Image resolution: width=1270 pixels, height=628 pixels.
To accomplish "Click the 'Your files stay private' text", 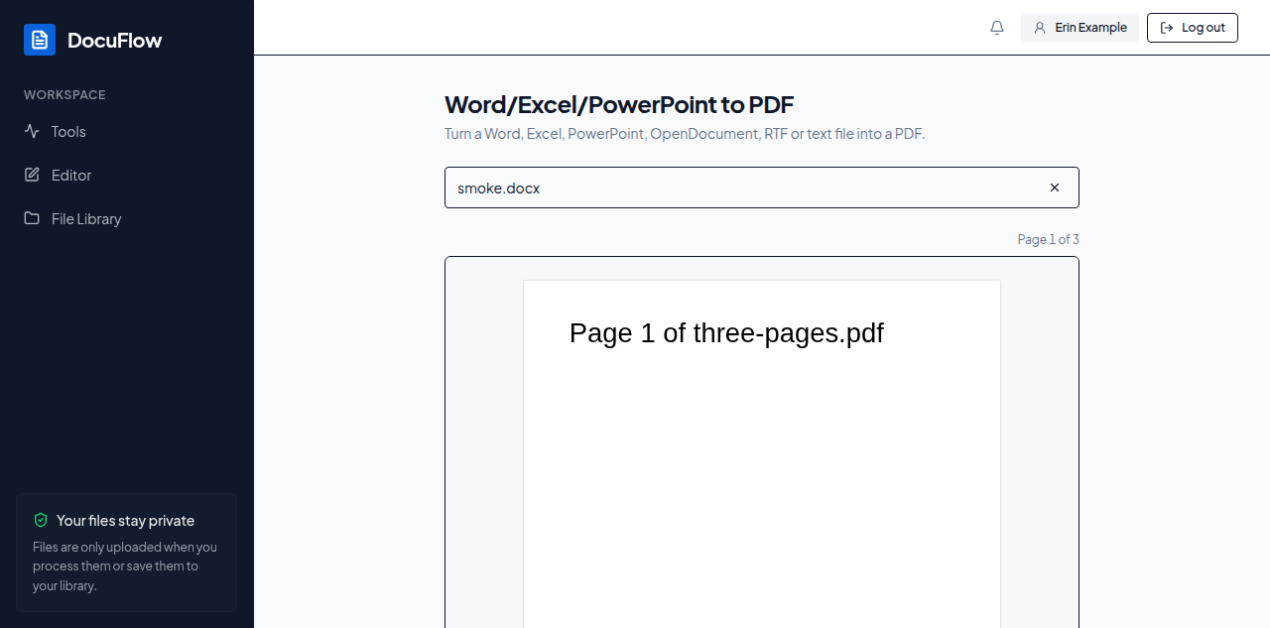I will 125,520.
